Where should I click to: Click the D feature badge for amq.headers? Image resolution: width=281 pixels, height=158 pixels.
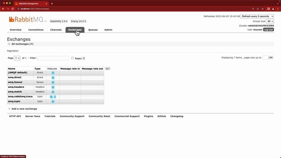point(53,87)
